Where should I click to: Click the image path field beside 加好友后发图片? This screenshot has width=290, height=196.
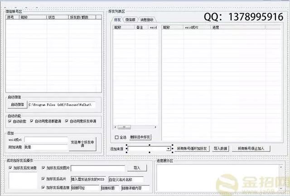98,168
